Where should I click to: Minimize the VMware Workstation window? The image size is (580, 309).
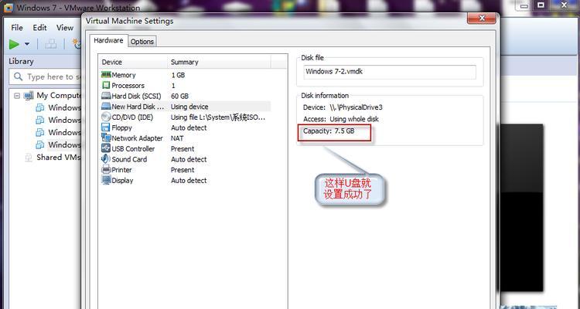pyautogui.click(x=524, y=5)
